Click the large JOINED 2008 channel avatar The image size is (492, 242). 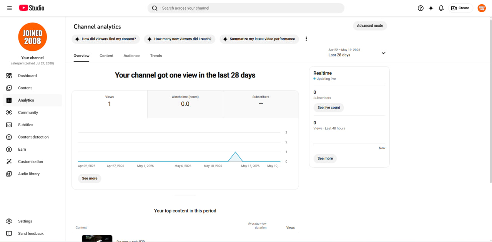click(33, 37)
